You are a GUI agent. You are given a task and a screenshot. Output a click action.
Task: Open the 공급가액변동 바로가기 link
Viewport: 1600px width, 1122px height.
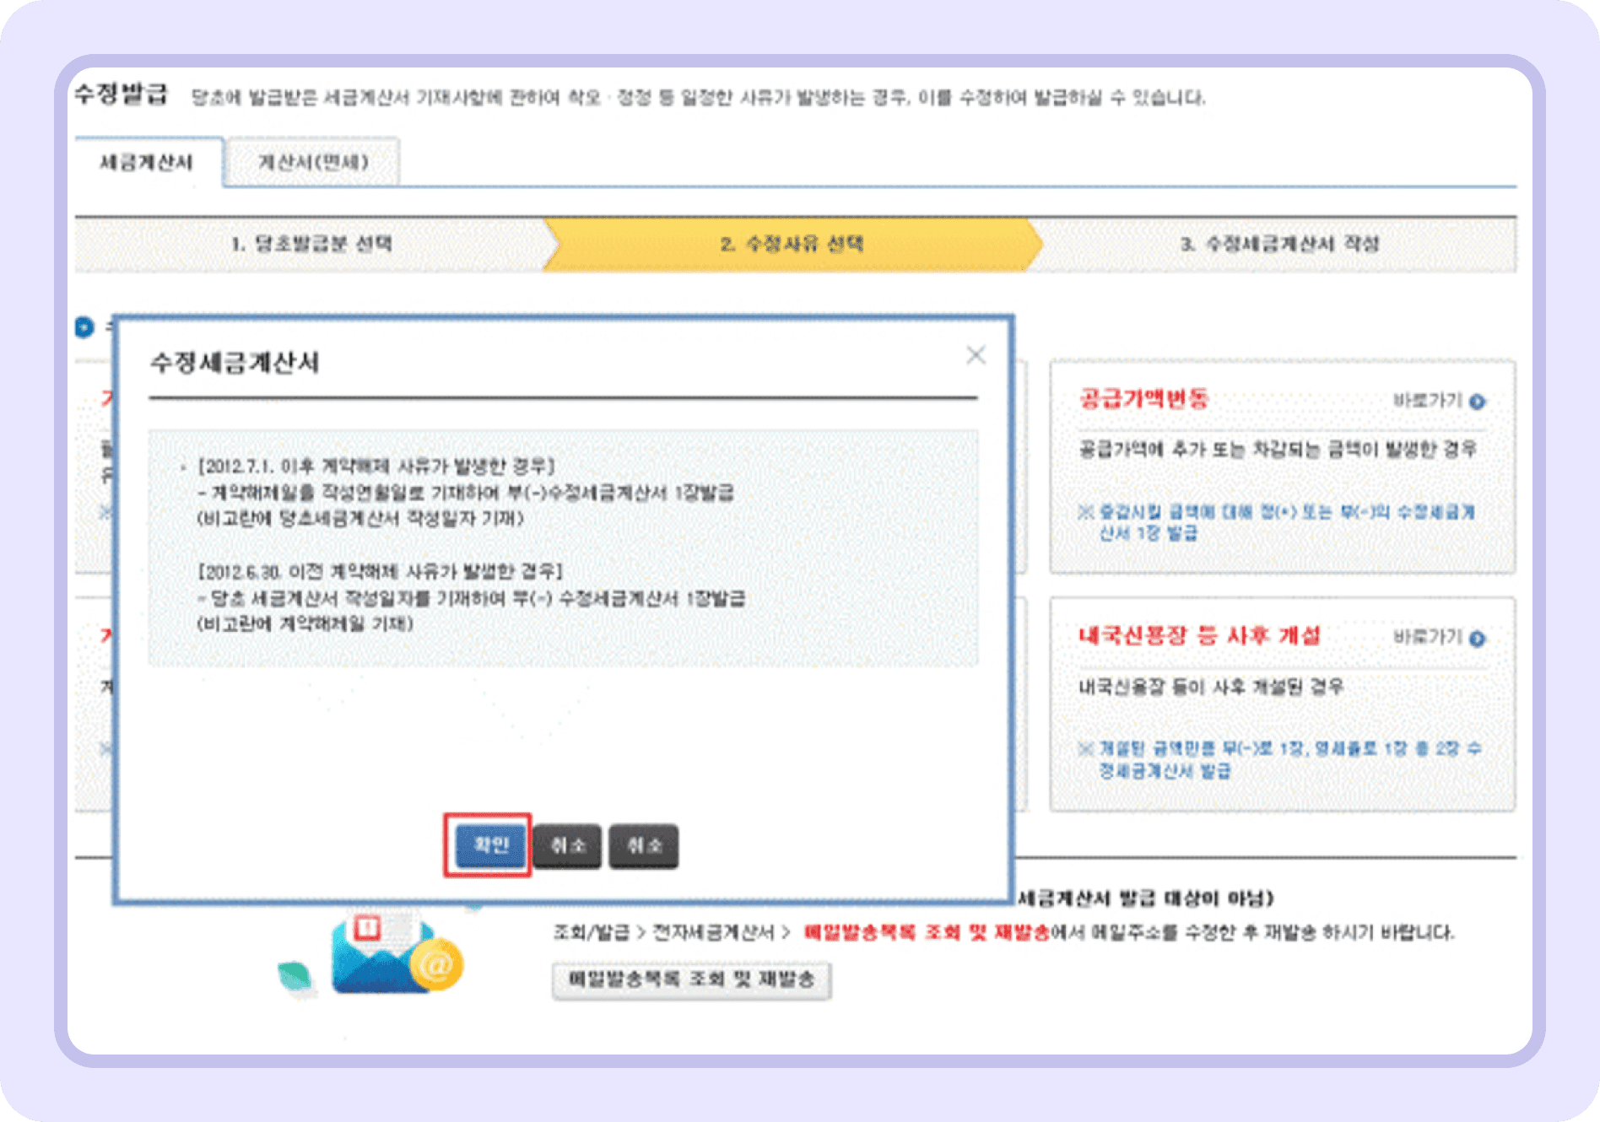tap(1433, 402)
